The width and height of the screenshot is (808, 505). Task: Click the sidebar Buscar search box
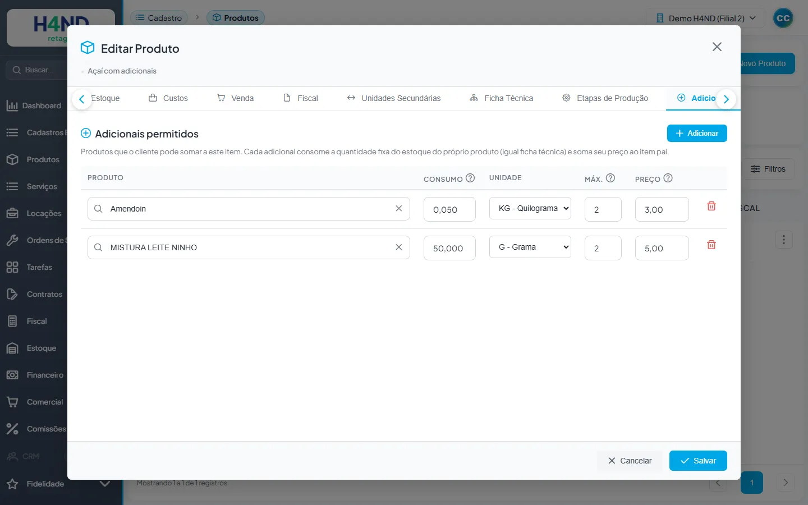[37, 70]
